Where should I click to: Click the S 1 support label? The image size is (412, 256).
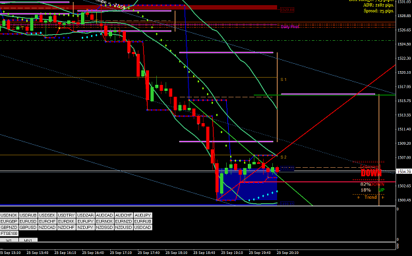click(283, 80)
